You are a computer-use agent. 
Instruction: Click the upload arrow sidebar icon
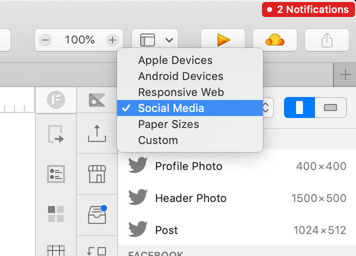click(x=97, y=134)
